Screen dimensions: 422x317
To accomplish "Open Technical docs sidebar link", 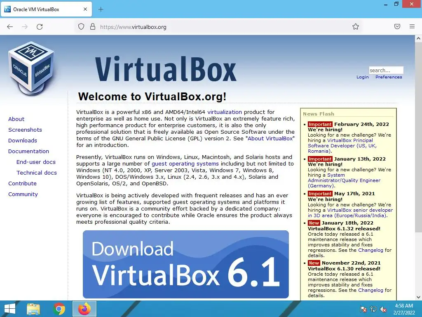I will coord(37,173).
